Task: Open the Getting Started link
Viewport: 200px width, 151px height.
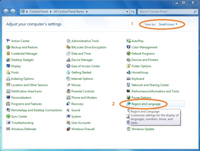Action: pos(81,72)
